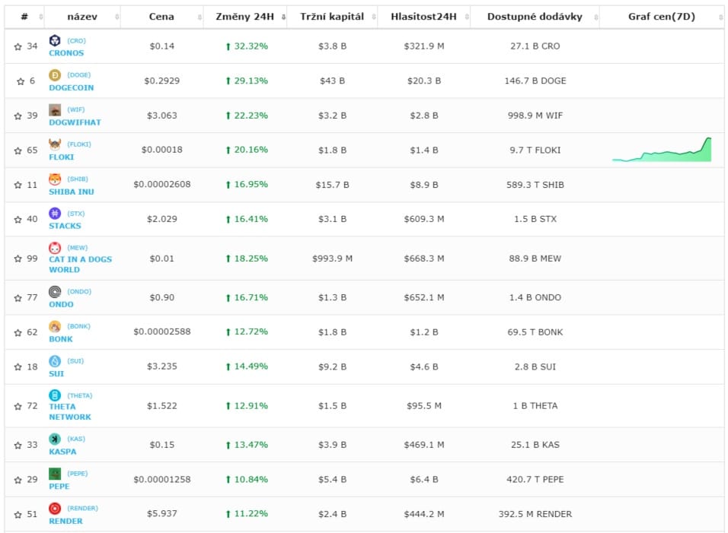728x533 pixels.
Task: Sort by Hlasitost24H column header
Action: pos(424,17)
